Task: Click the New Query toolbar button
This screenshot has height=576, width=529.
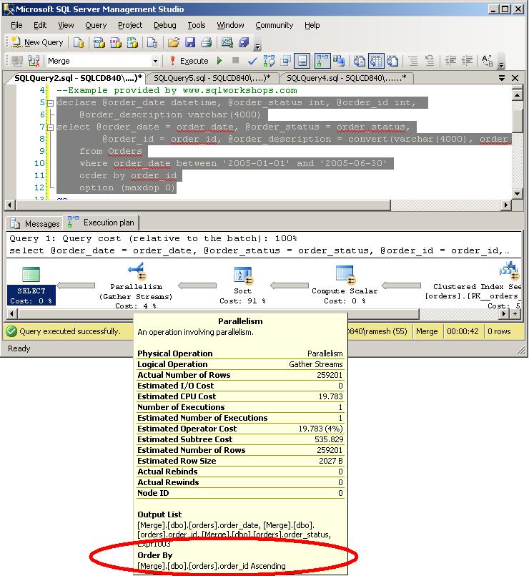Action: click(37, 43)
